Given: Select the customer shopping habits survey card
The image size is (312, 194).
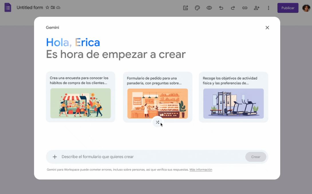Looking at the screenshot, I should (x=80, y=97).
